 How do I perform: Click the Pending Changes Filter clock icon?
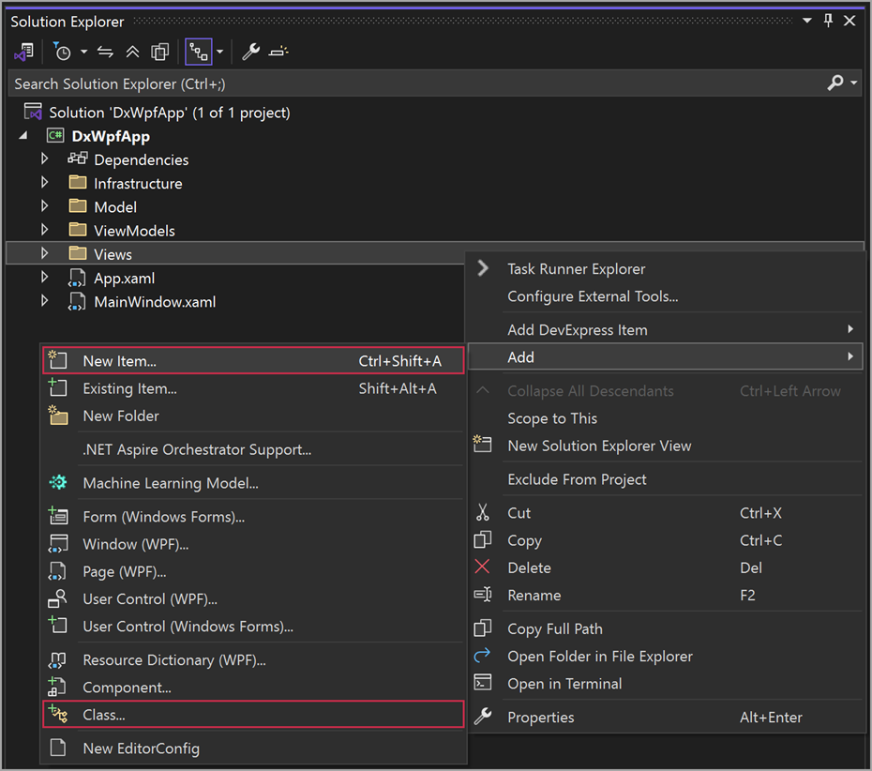click(x=62, y=53)
